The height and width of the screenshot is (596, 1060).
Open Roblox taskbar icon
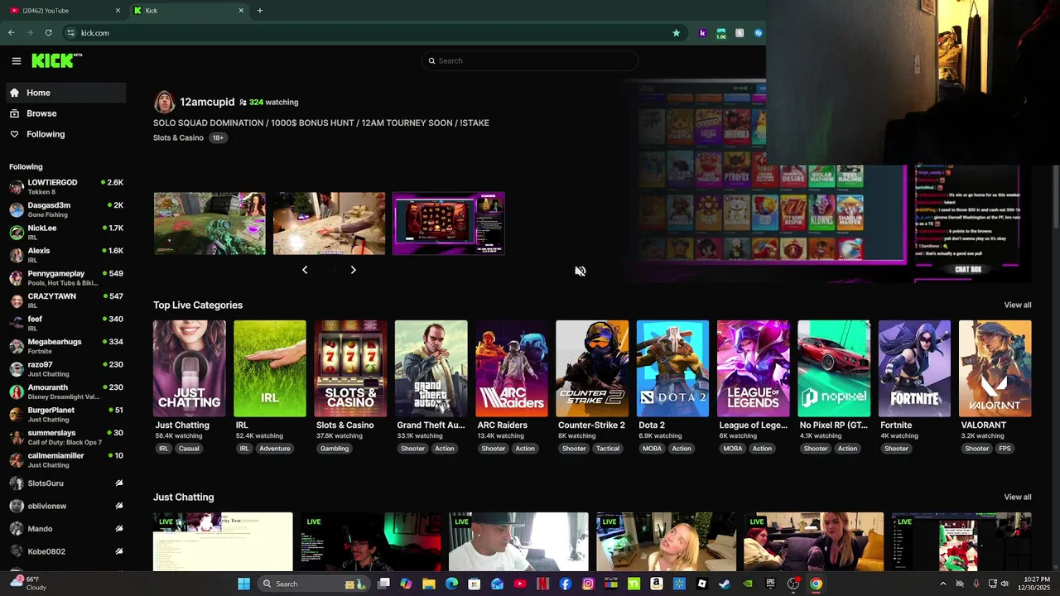tap(702, 584)
